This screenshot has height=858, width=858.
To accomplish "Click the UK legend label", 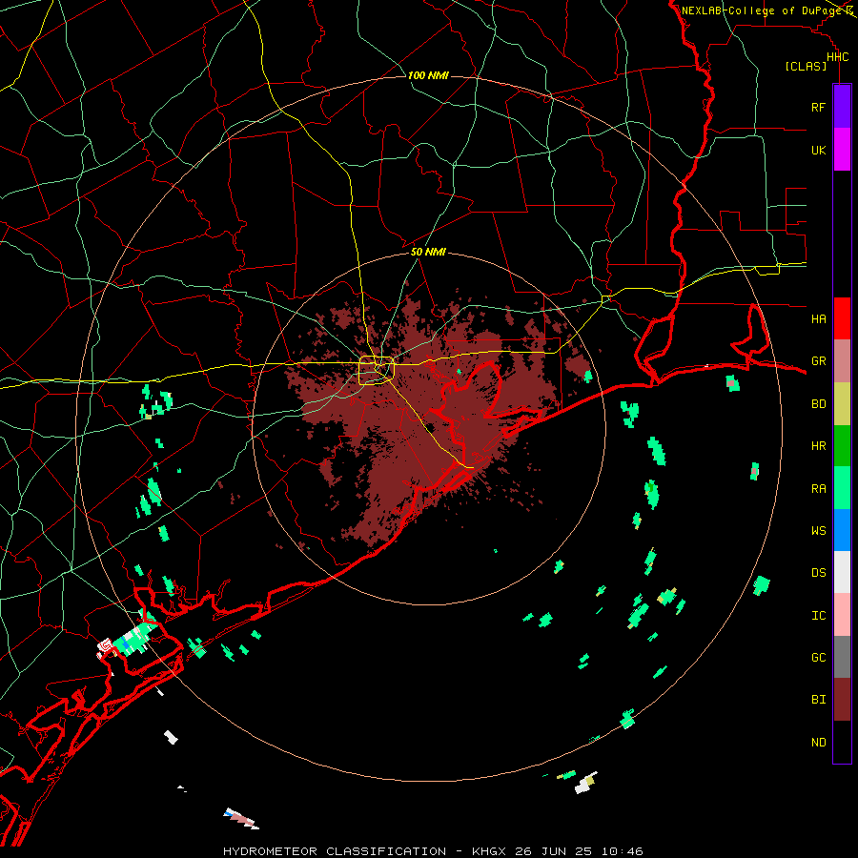I will pos(818,150).
